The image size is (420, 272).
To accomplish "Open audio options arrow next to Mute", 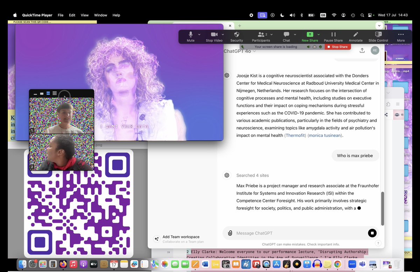I will tap(199, 35).
